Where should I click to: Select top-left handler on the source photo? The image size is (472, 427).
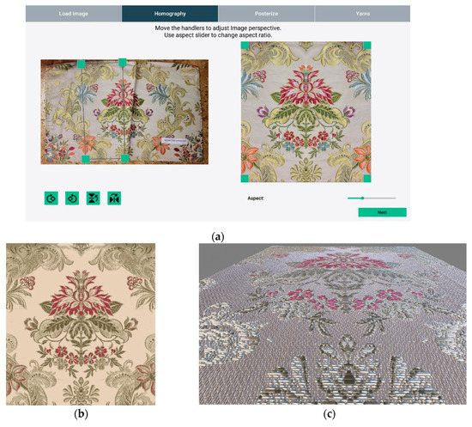pyautogui.click(x=82, y=64)
